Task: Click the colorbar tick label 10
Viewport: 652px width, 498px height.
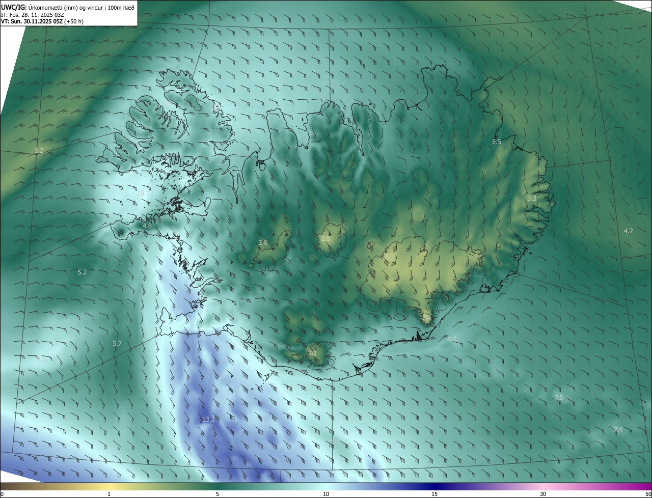Action: [x=326, y=494]
